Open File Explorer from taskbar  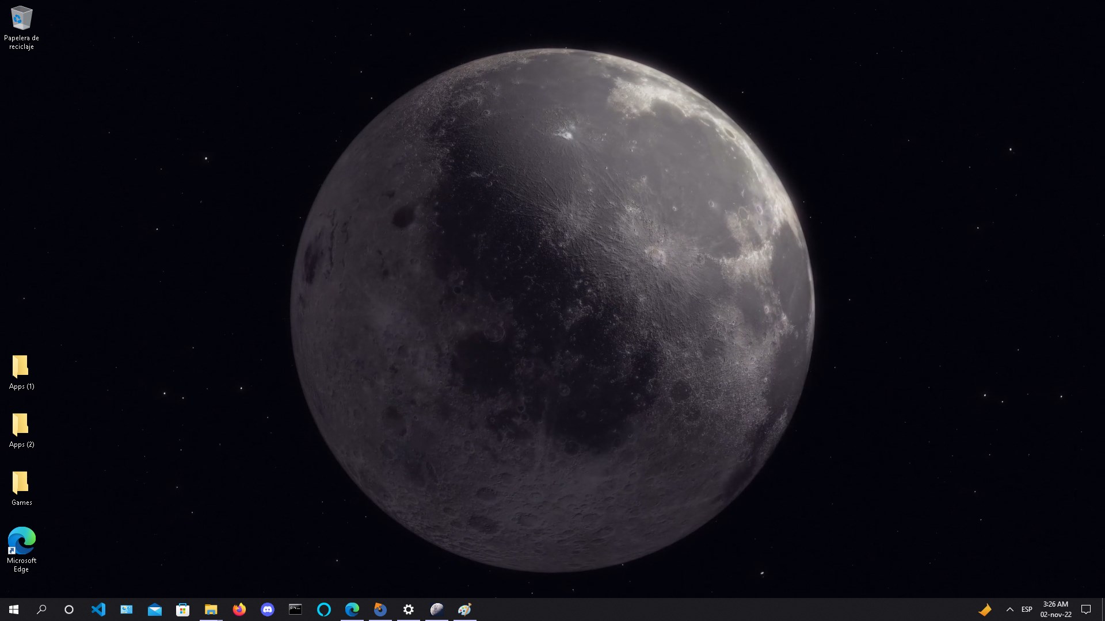[x=211, y=609]
